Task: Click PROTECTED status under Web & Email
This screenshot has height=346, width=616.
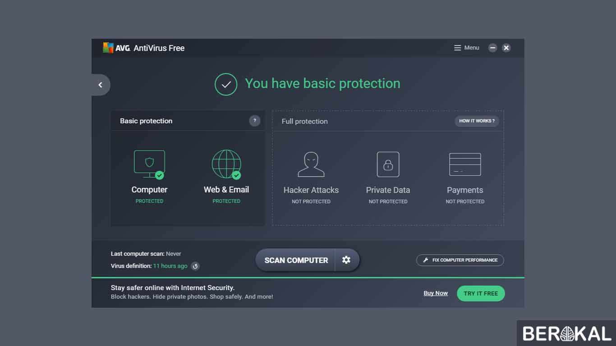Action: coord(226,201)
